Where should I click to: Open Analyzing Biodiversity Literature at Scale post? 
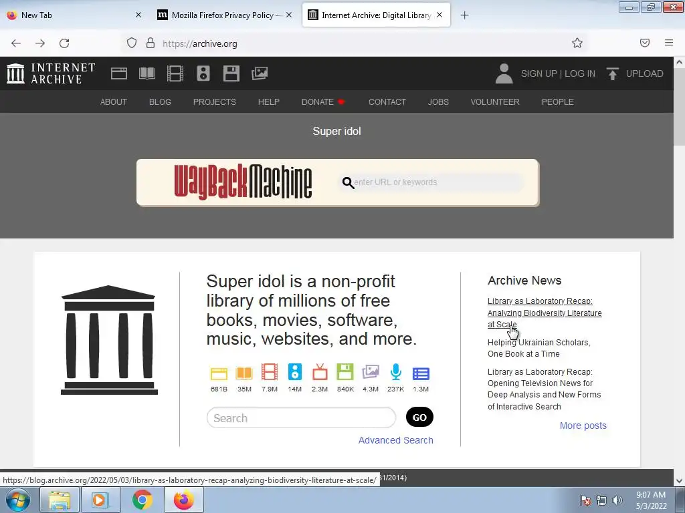pos(545,313)
